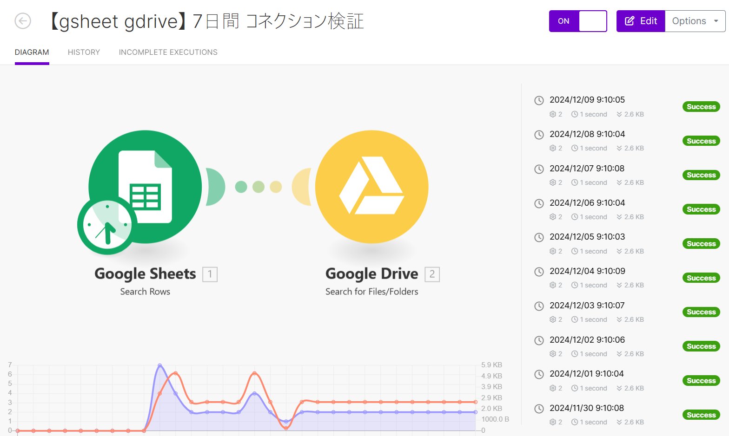Click the Google Drive module number 2 badge
Image resolution: width=729 pixels, height=436 pixels.
point(432,274)
